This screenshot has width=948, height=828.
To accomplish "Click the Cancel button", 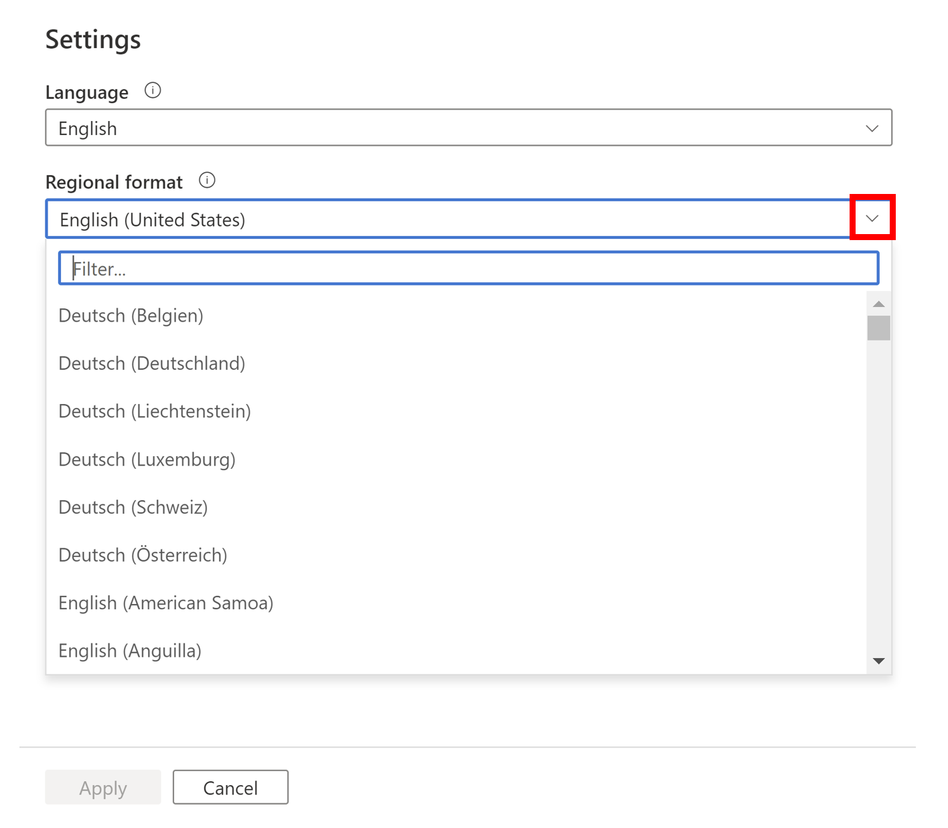I will coord(230,787).
